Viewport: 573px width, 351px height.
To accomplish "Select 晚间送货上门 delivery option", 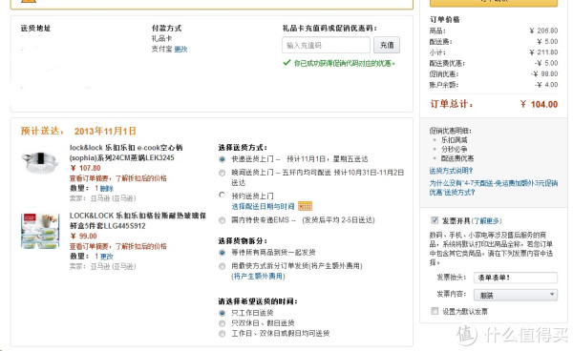I will click(222, 173).
